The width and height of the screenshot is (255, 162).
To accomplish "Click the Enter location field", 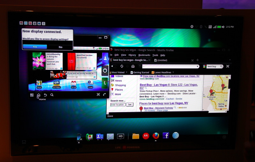I will pos(118,105).
